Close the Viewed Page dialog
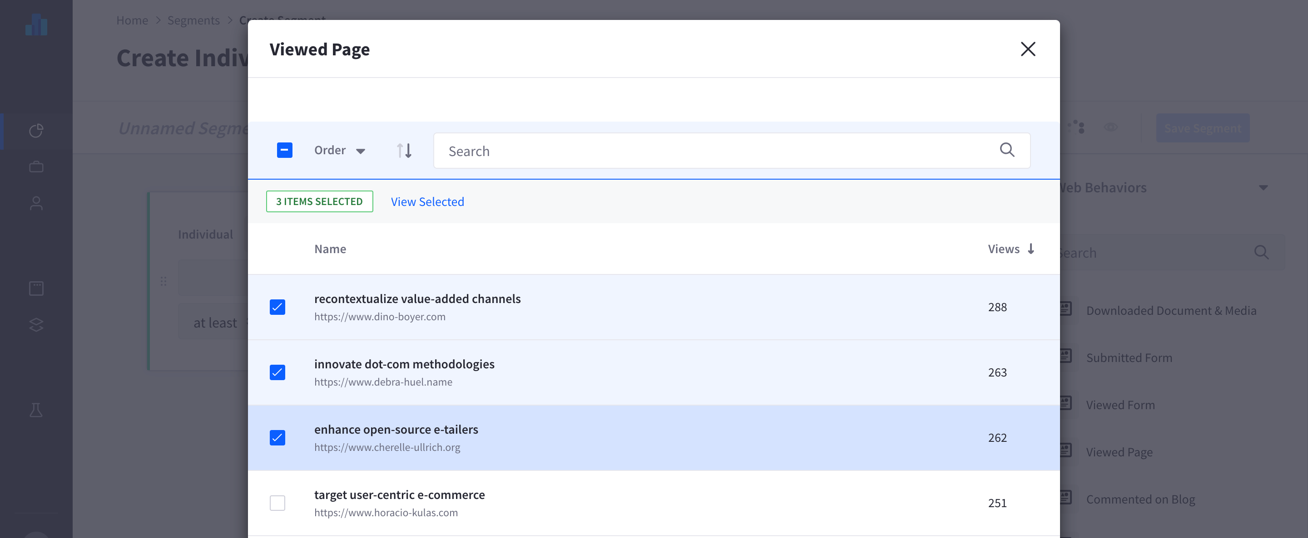Viewport: 1308px width, 538px height. pos(1028,49)
